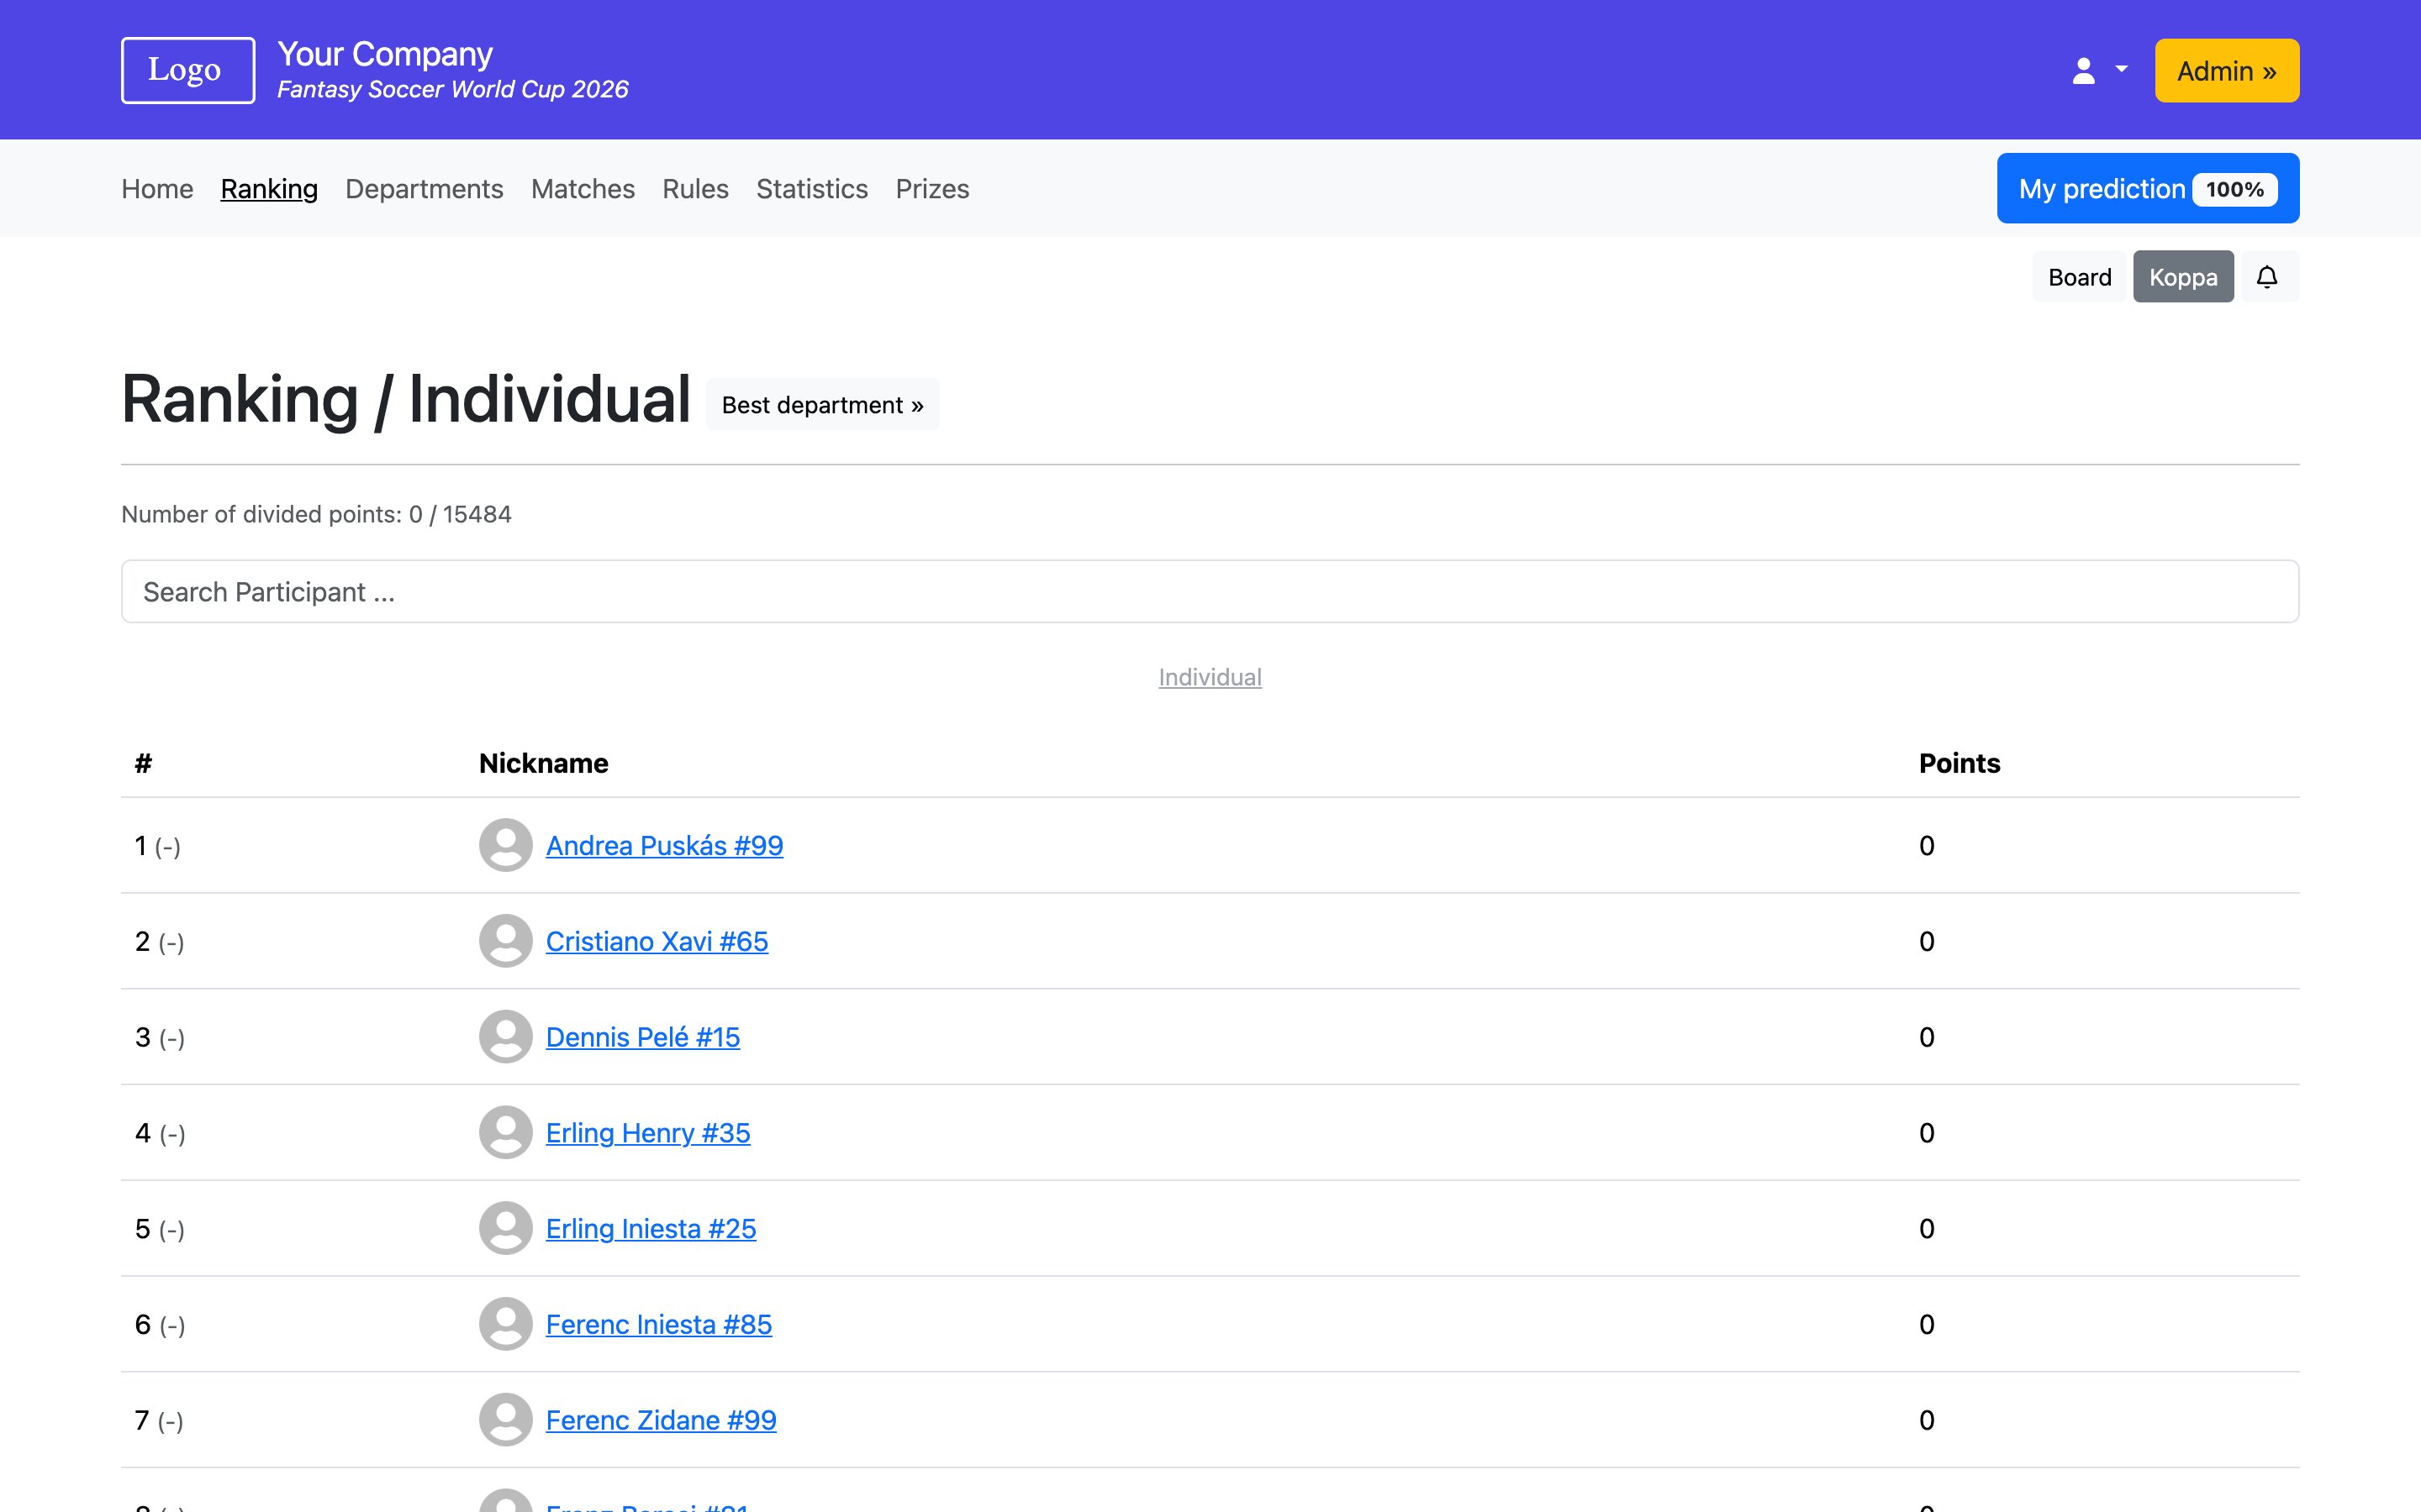Open the Matches navigation item
Screen dimensions: 2421x1512
583,189
